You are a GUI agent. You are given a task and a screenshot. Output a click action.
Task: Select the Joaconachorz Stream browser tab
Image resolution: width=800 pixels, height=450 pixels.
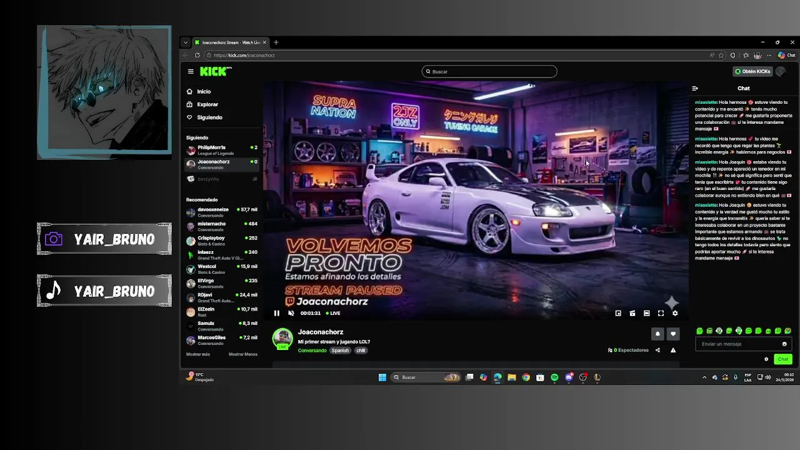pos(231,42)
